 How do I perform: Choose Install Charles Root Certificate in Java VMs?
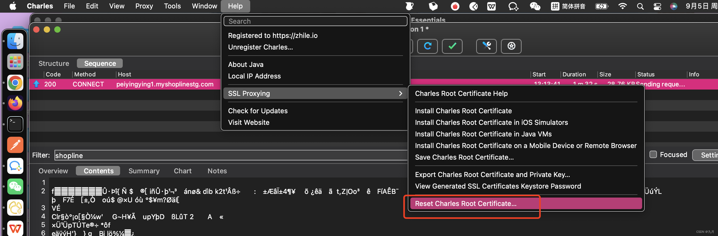(526, 134)
